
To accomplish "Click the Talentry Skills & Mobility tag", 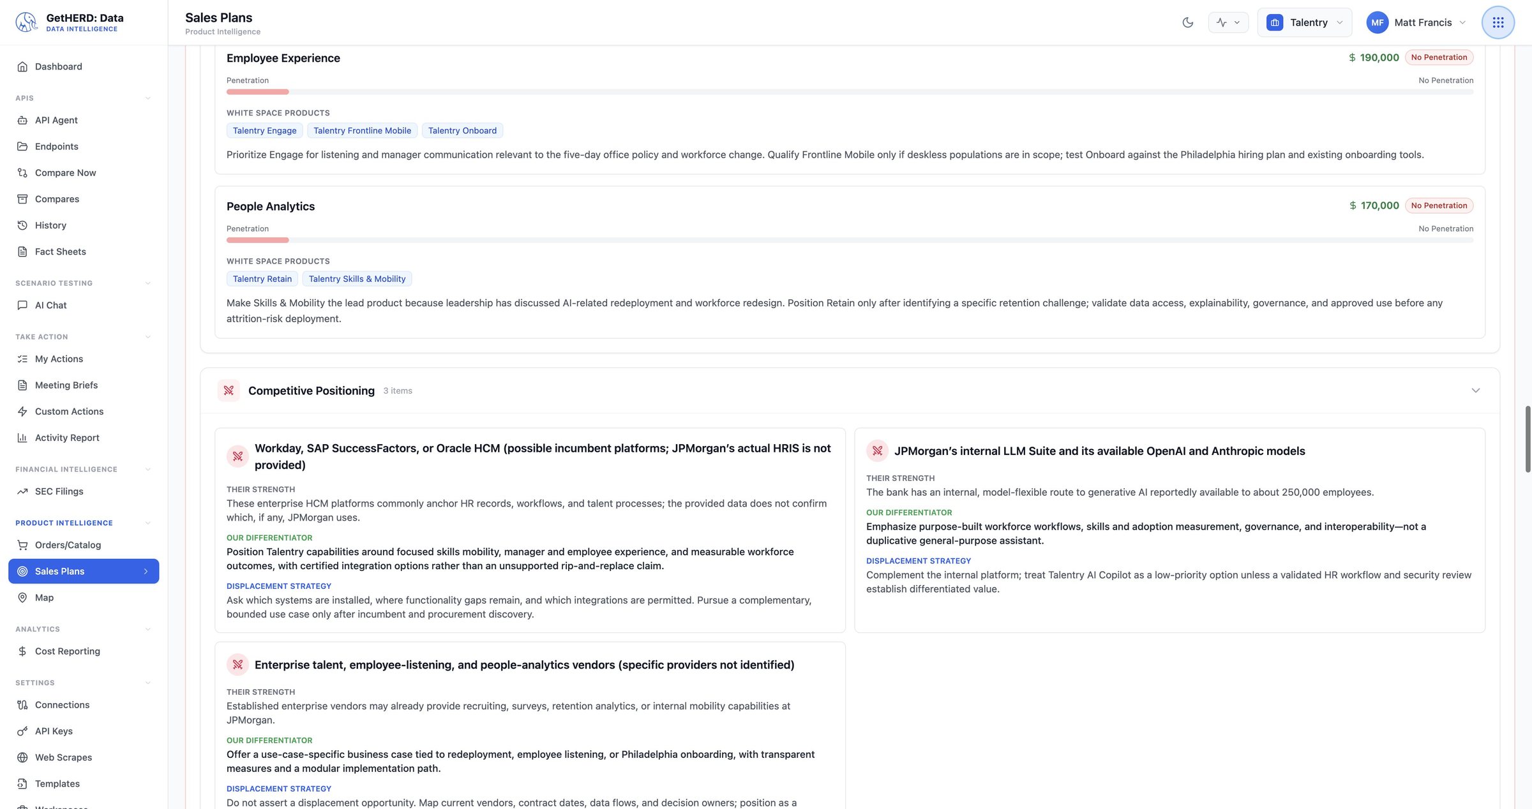I will (x=357, y=279).
